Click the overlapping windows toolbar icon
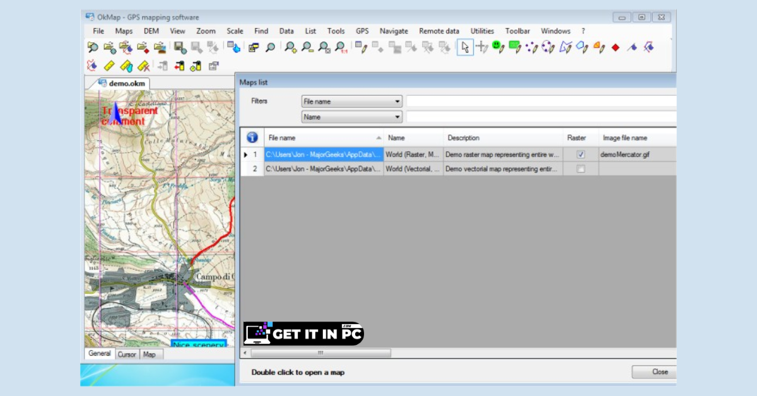The width and height of the screenshot is (757, 396). coord(254,47)
